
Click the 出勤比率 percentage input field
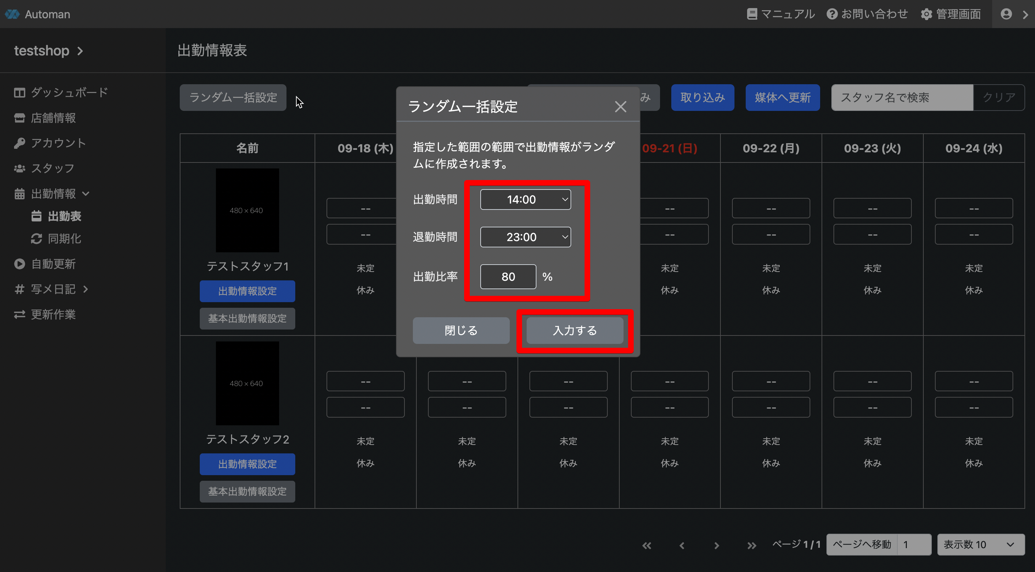508,277
